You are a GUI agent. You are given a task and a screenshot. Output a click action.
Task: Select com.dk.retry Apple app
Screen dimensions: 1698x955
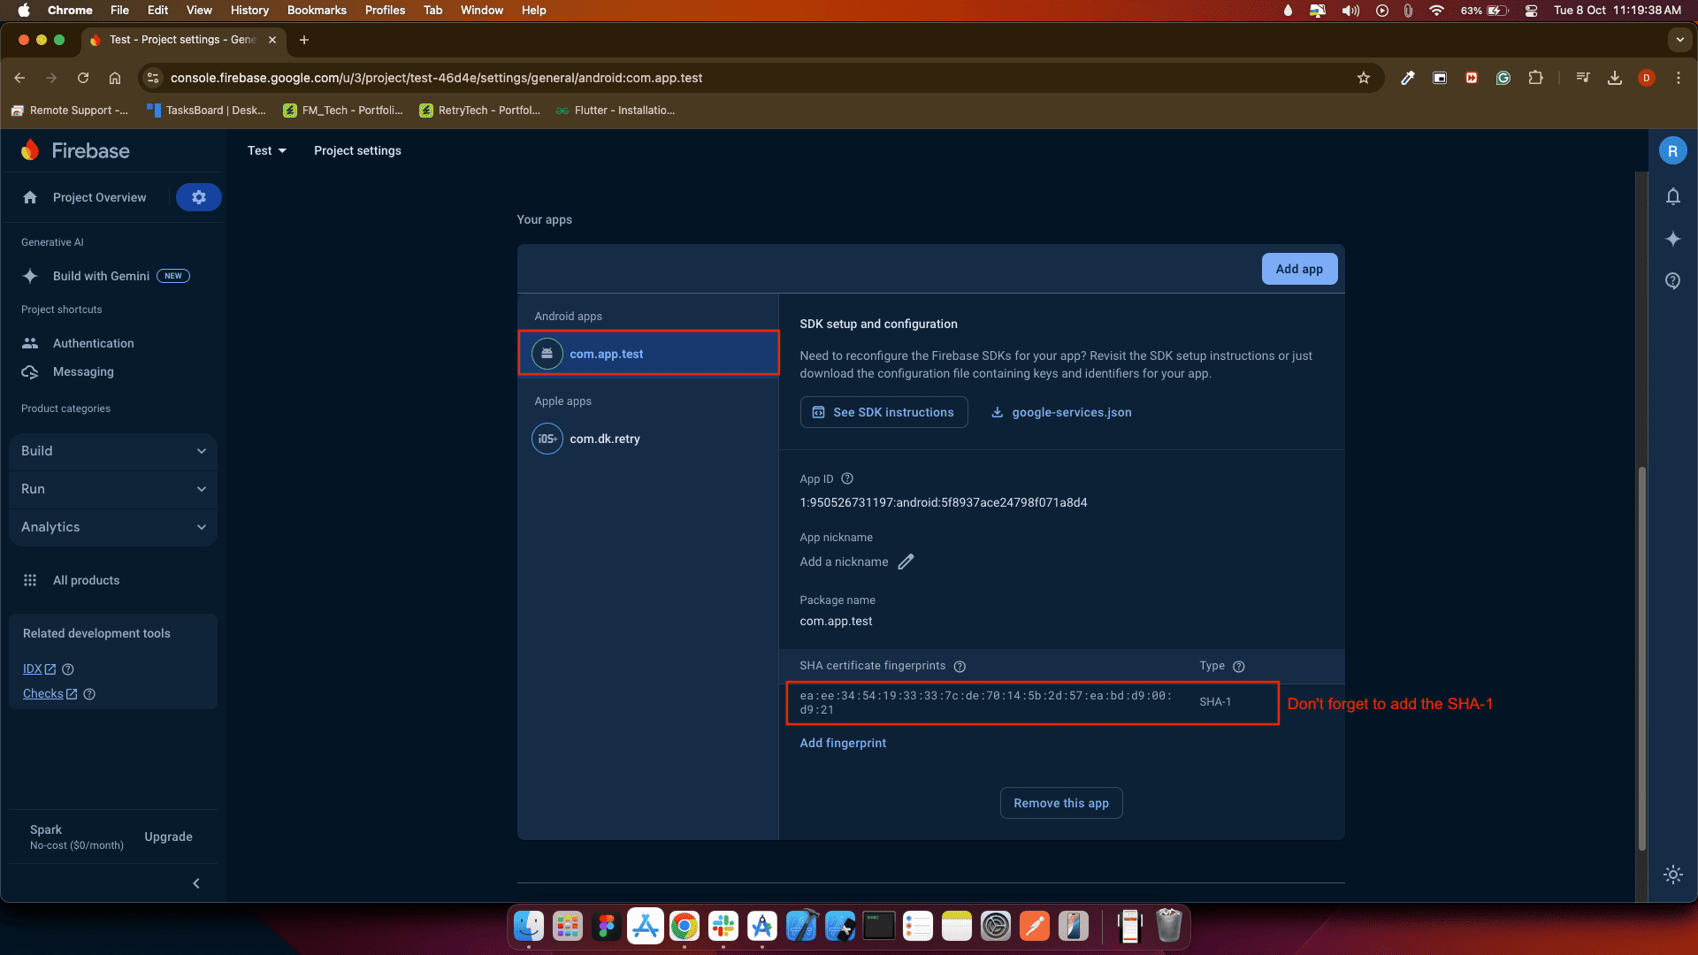point(604,439)
